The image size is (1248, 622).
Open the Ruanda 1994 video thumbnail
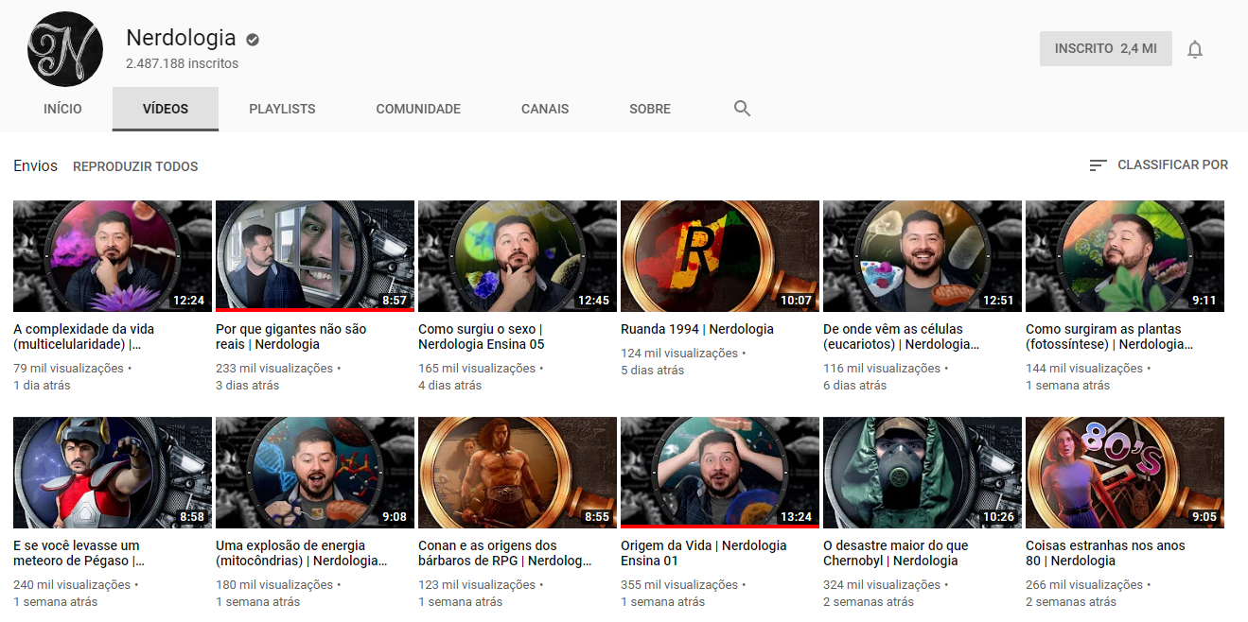click(x=720, y=256)
